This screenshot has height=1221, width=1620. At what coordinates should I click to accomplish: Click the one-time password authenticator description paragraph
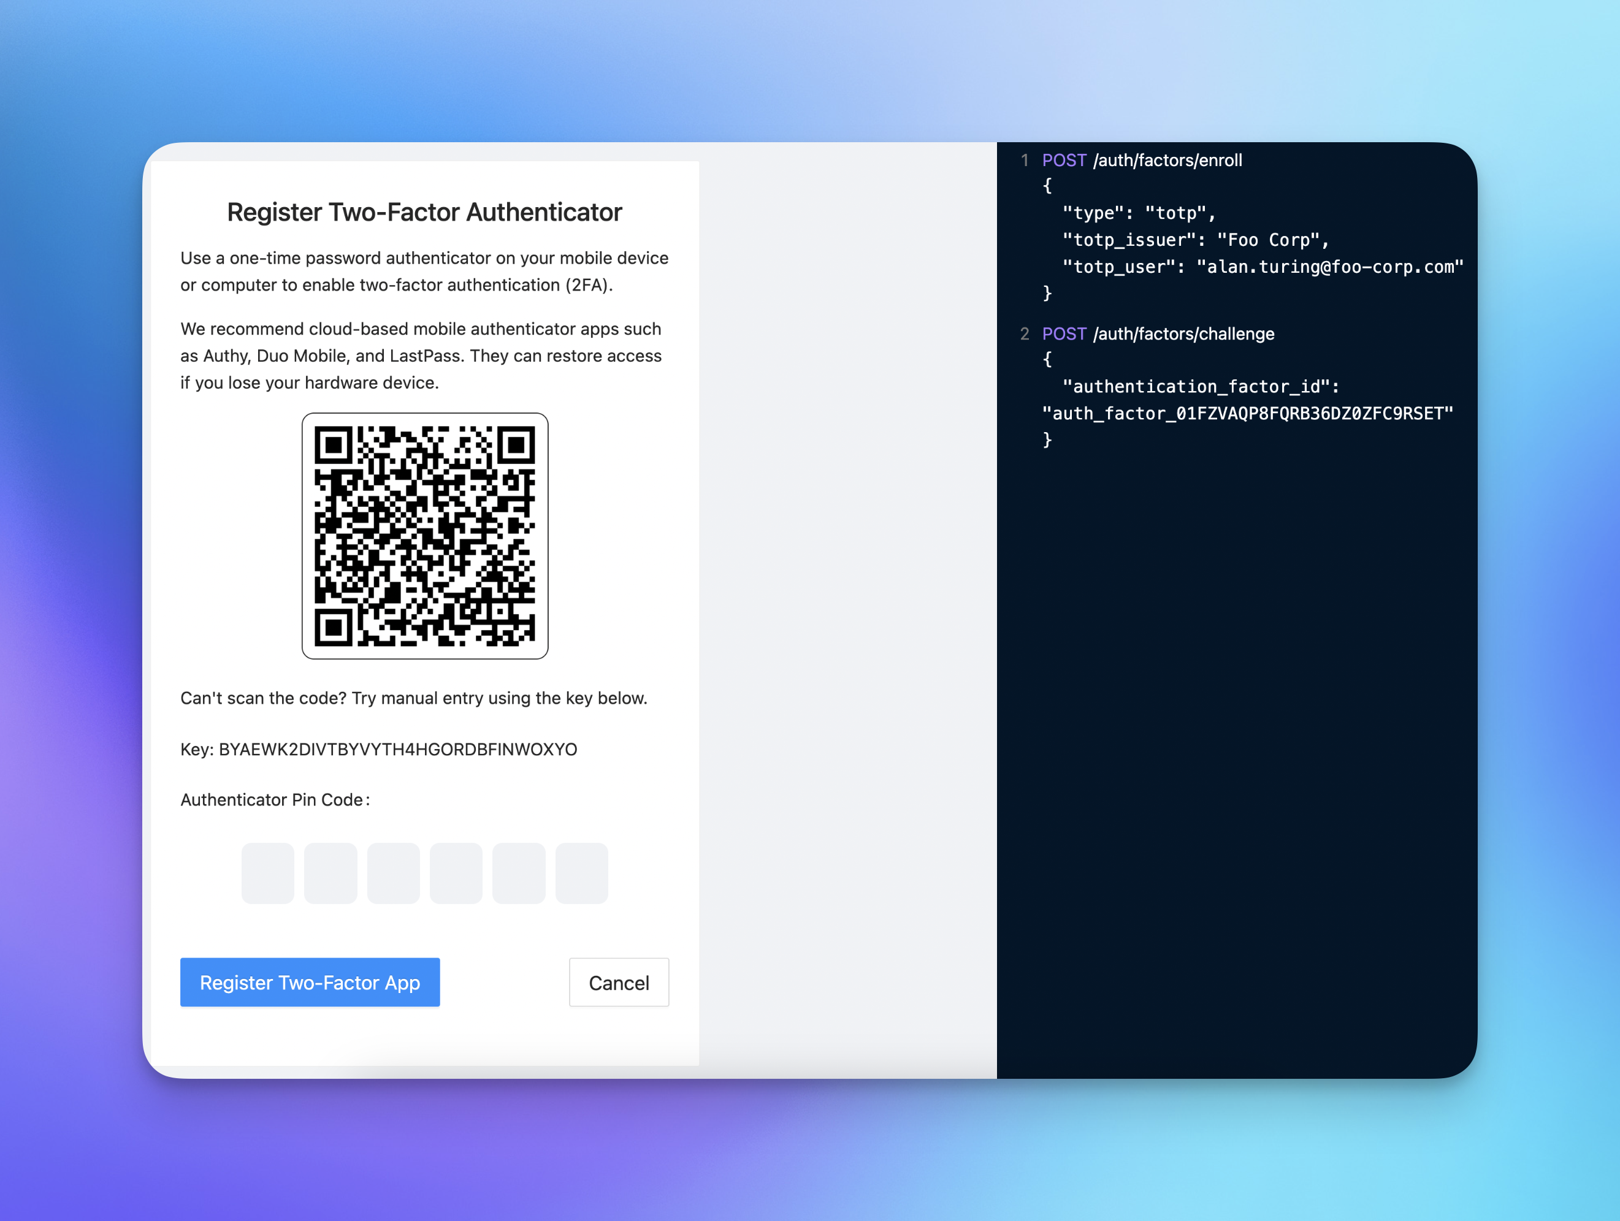[424, 271]
